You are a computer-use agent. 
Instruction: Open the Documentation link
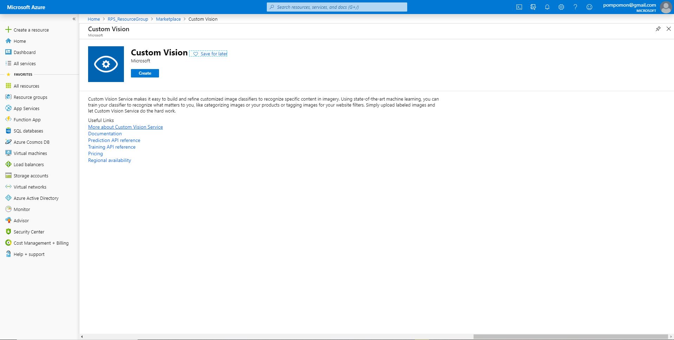coord(105,134)
